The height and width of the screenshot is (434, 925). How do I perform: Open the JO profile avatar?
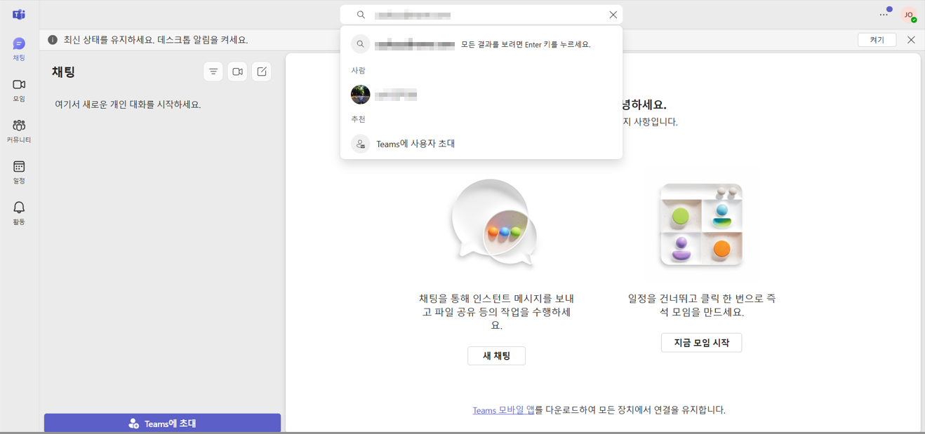909,15
